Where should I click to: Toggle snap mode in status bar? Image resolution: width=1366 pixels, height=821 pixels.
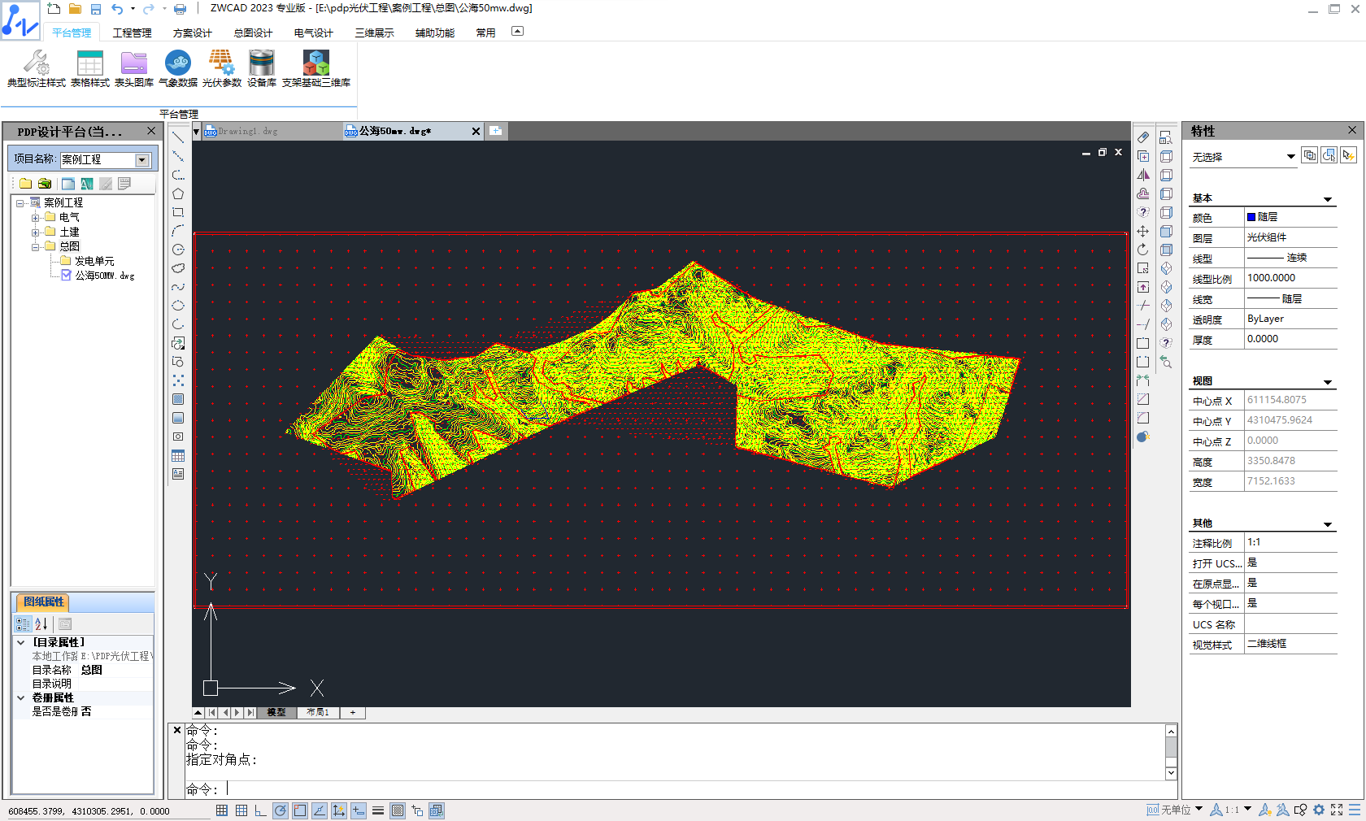[x=222, y=810]
